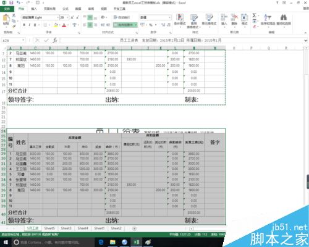Open the font name dropdown
The height and width of the screenshot is (247, 309).
point(57,18)
